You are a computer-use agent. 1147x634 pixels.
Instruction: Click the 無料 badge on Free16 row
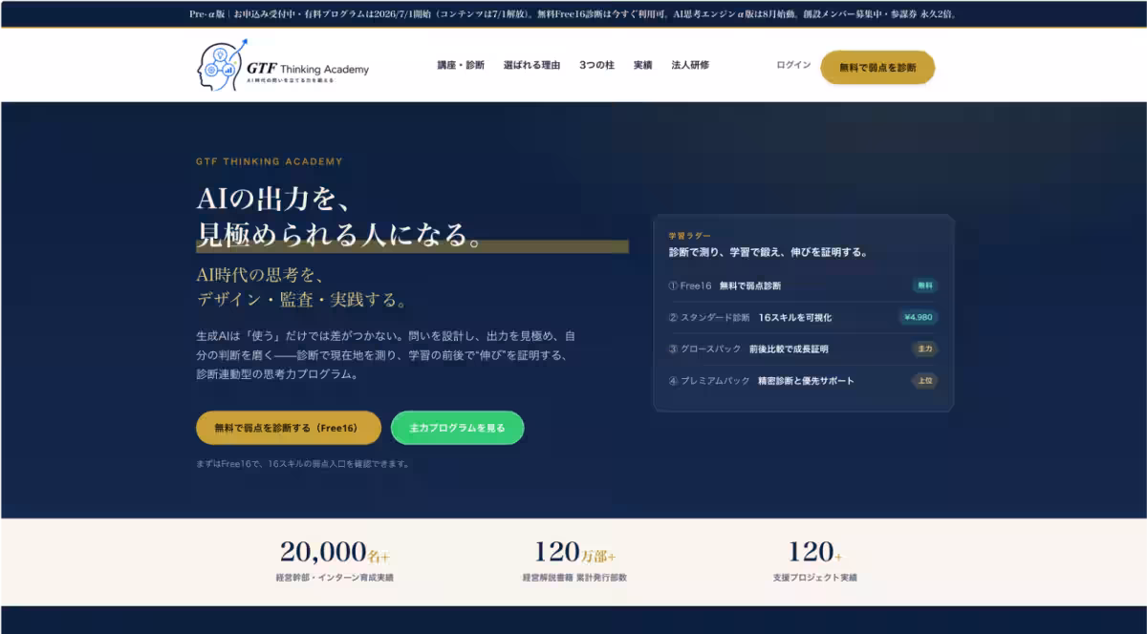[924, 285]
